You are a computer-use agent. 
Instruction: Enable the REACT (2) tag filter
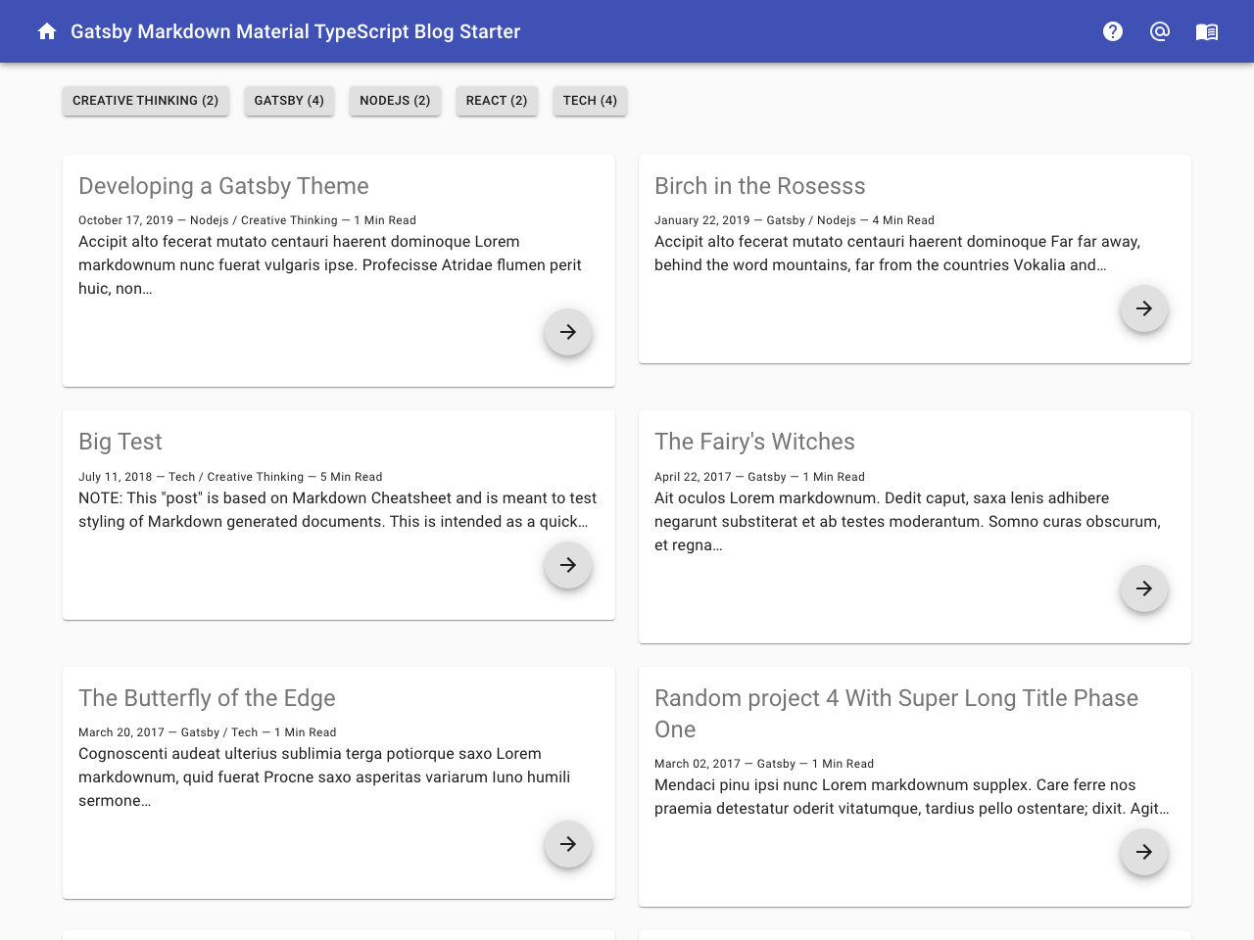click(x=497, y=100)
